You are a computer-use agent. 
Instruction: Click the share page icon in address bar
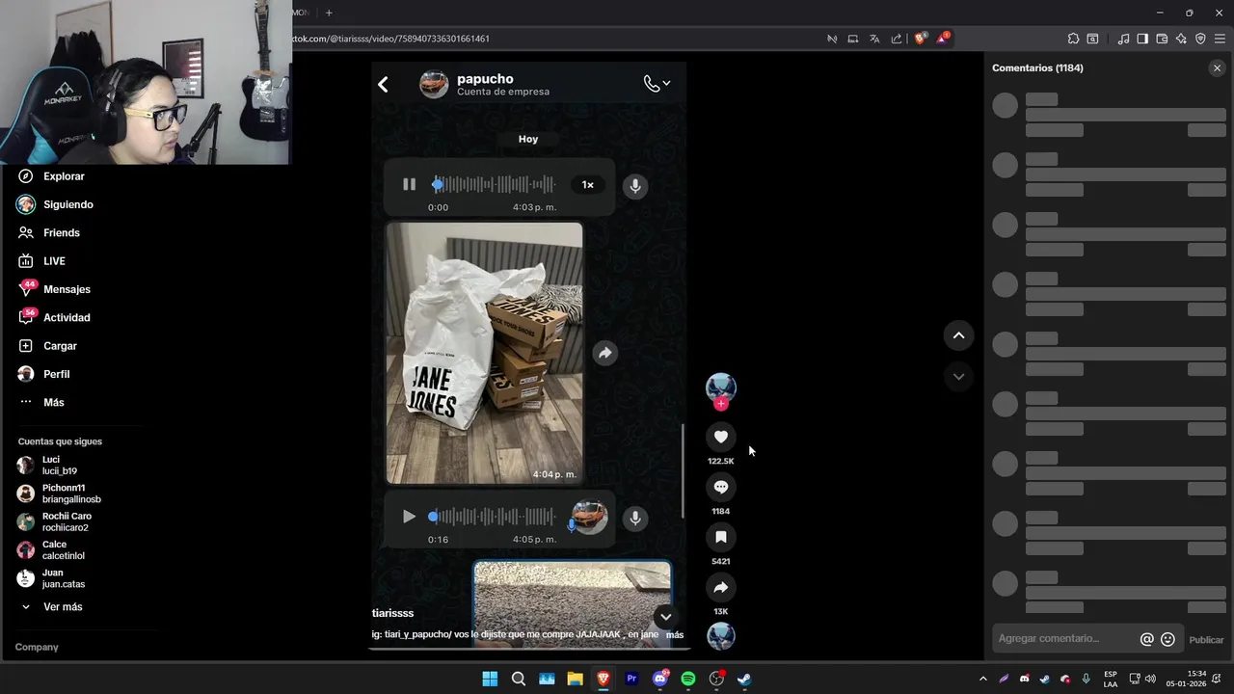point(897,39)
